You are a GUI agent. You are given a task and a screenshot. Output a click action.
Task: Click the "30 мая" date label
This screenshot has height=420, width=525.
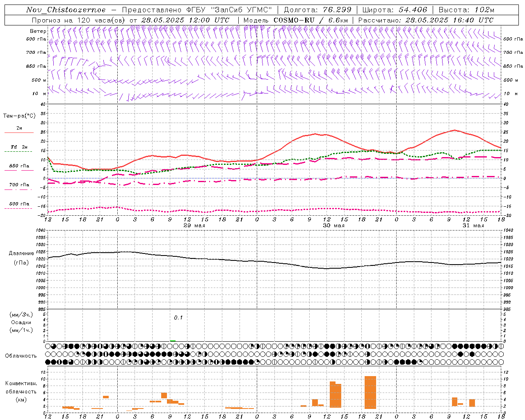pos(334,226)
